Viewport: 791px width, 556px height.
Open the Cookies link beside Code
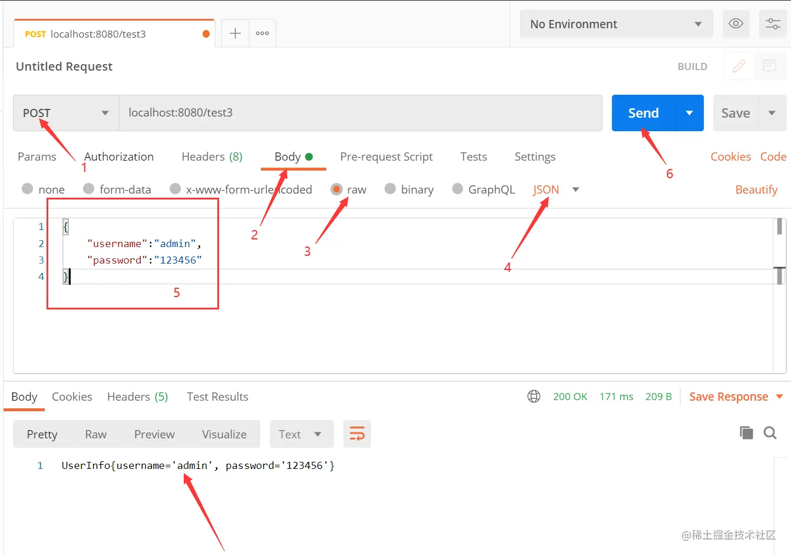pyautogui.click(x=730, y=157)
